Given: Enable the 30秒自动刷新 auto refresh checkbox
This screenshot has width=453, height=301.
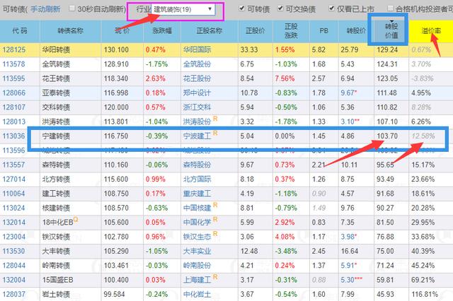Looking at the screenshot, I should 72,8.
